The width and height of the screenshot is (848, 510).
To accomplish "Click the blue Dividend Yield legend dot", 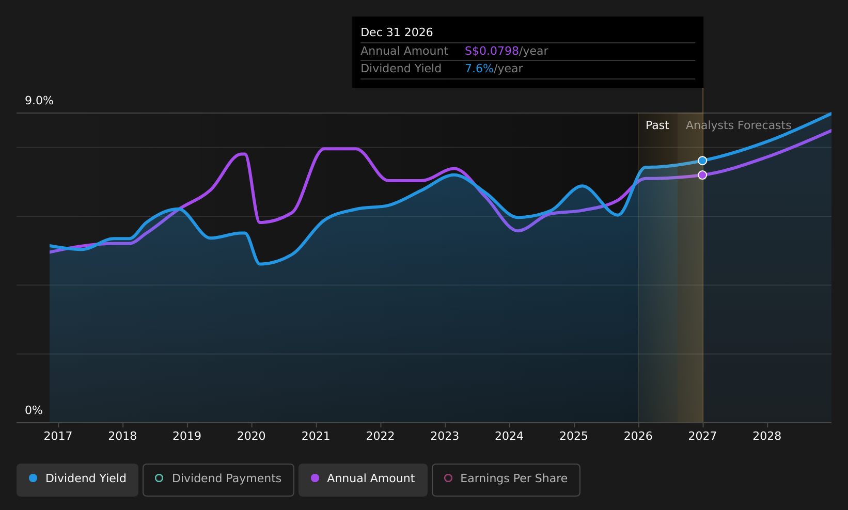I will tap(33, 478).
